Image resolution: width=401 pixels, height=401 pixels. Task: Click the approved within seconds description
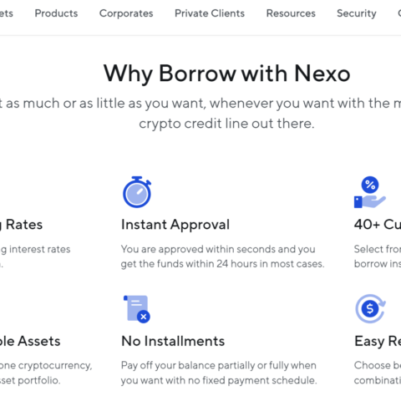(x=222, y=256)
